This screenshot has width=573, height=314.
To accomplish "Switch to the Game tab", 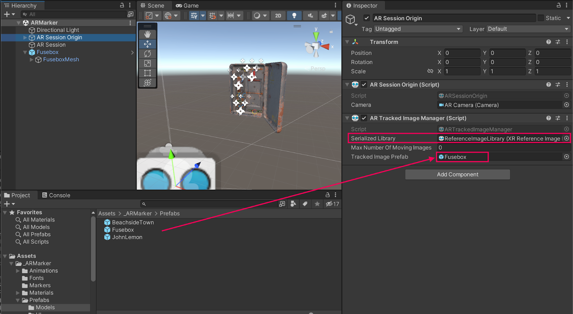I will 187,6.
